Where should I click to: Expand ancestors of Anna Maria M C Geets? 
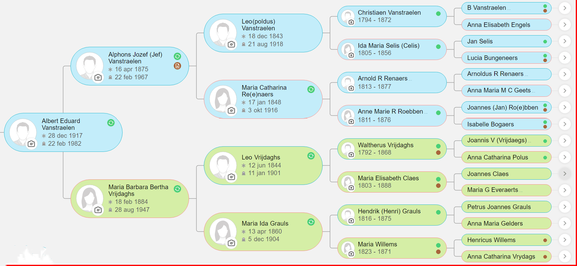coord(565,91)
